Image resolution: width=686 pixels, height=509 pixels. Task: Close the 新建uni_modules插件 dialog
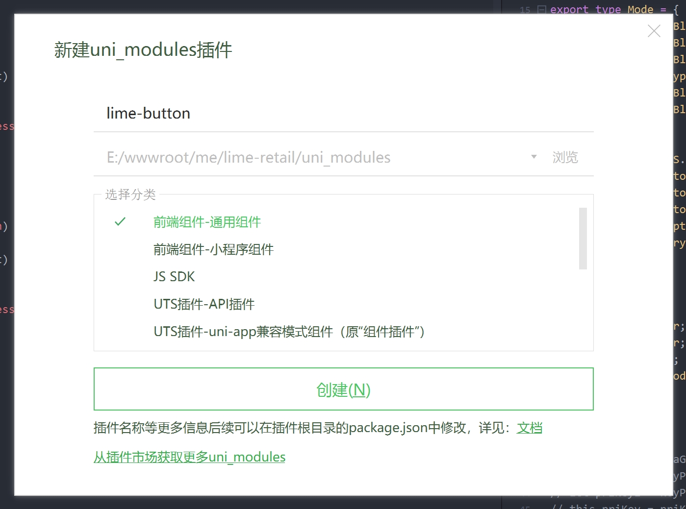[x=654, y=31]
